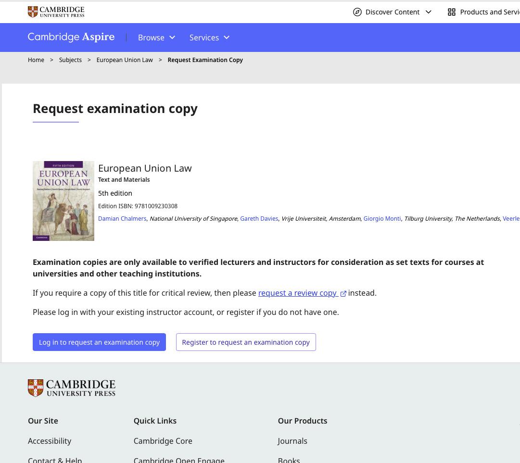This screenshot has height=463, width=520.
Task: Click the Products and Services grid icon
Action: coord(451,13)
